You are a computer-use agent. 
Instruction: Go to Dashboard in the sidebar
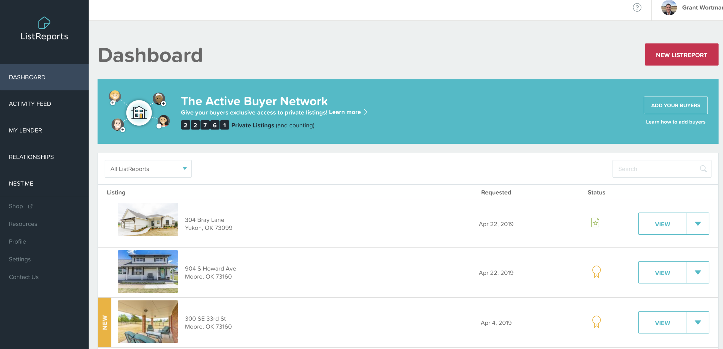(44, 77)
